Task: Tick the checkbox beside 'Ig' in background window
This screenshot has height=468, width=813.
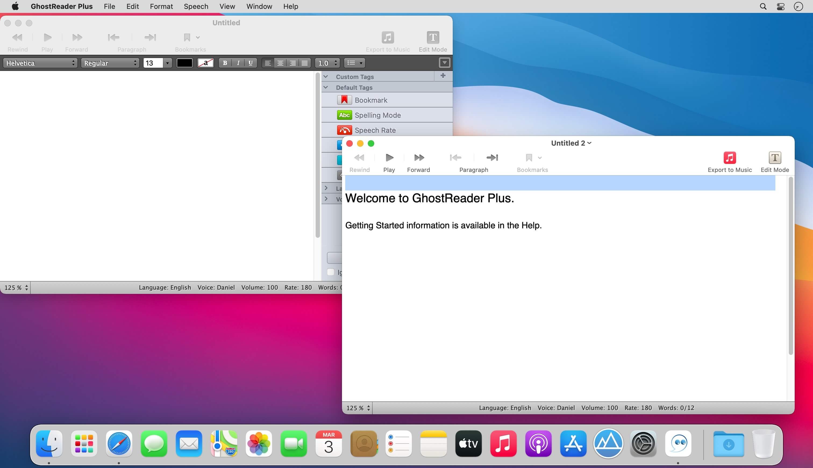Action: coord(331,272)
